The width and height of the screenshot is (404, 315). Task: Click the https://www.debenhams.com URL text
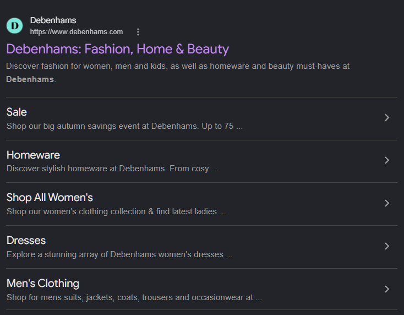pyautogui.click(x=77, y=32)
